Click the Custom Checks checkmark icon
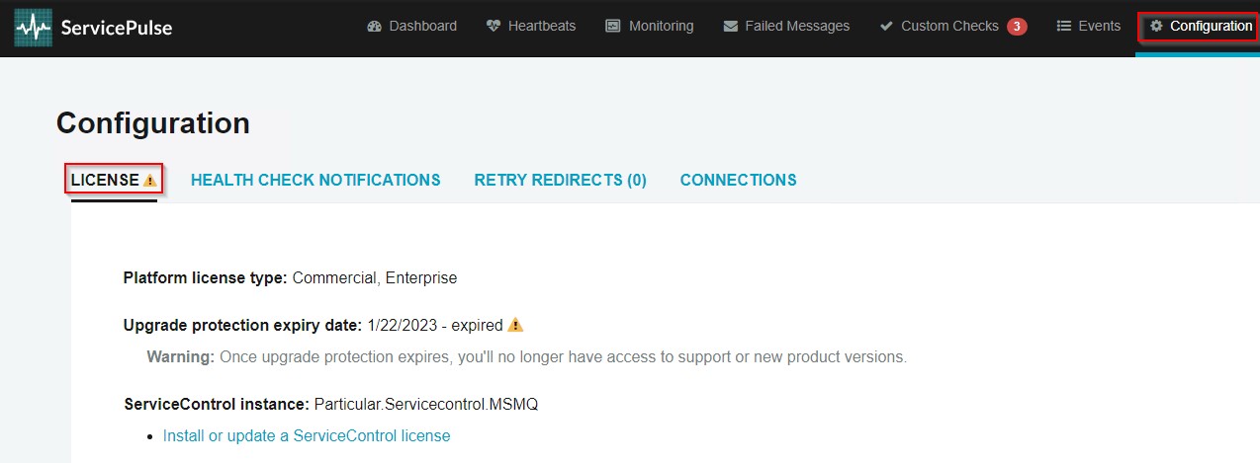This screenshot has width=1260, height=463. (886, 27)
